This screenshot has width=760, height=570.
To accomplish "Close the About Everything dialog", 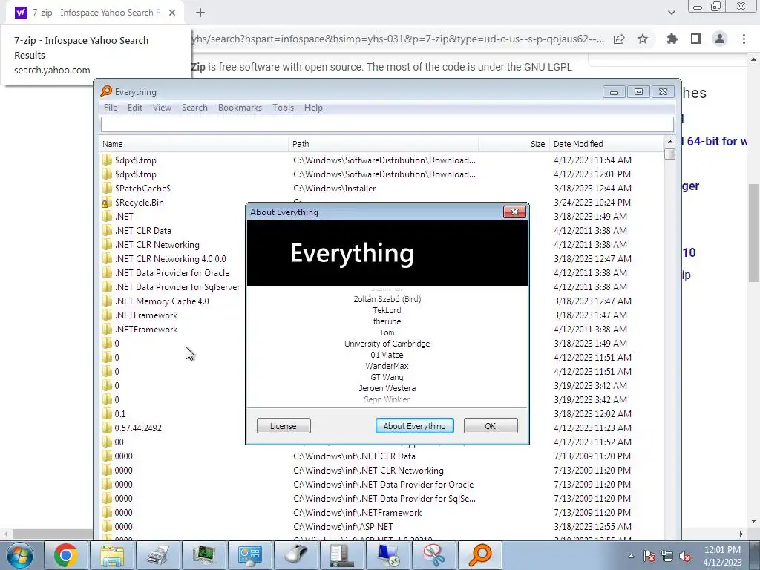I will pyautogui.click(x=514, y=212).
